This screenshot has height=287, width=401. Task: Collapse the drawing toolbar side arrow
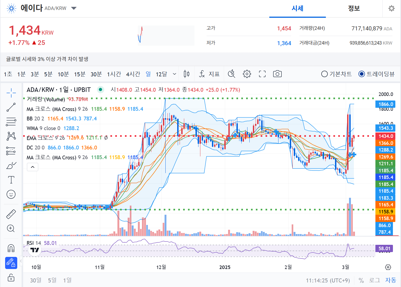[21, 261]
